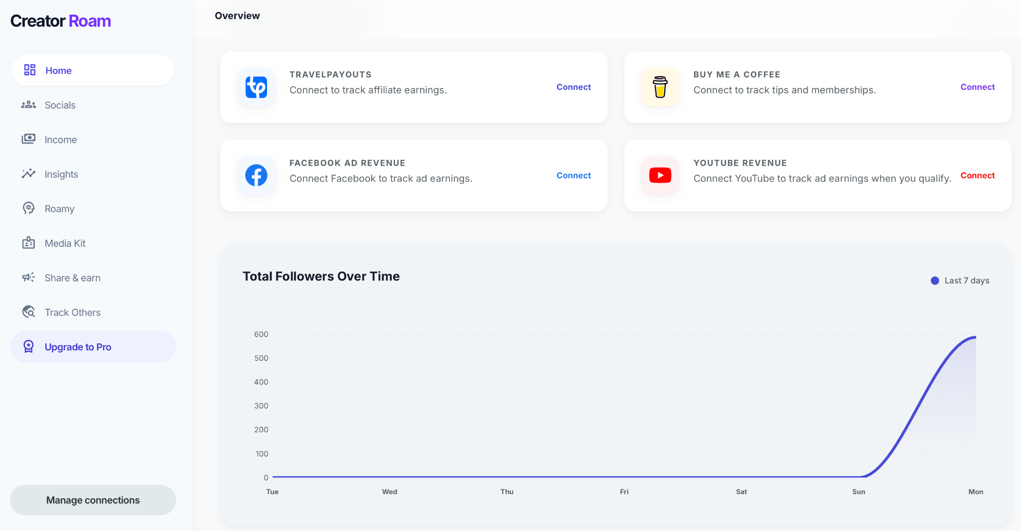
Task: Click the Last 7 days legend label
Action: (x=967, y=280)
